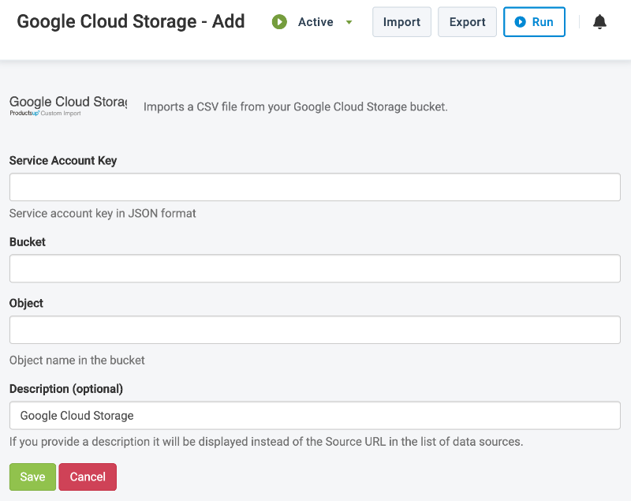Click into the Bucket input field

[315, 268]
